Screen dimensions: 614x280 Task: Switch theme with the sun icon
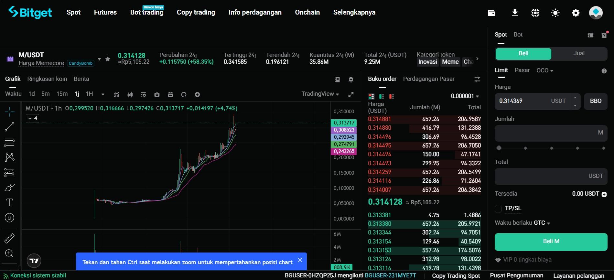(555, 13)
